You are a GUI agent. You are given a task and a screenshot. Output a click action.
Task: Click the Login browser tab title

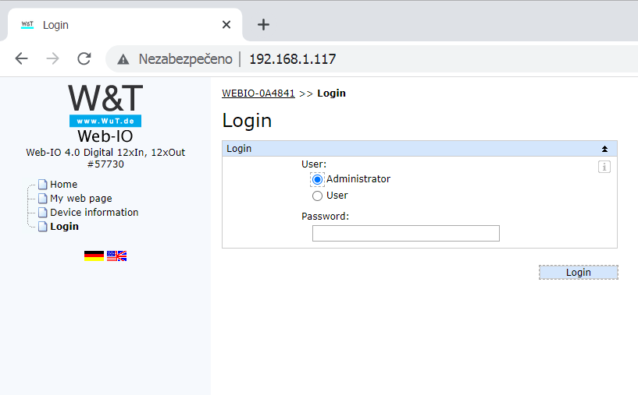[55, 25]
